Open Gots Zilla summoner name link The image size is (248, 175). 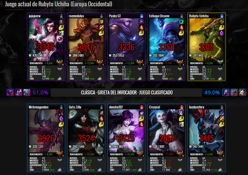tap(75, 107)
